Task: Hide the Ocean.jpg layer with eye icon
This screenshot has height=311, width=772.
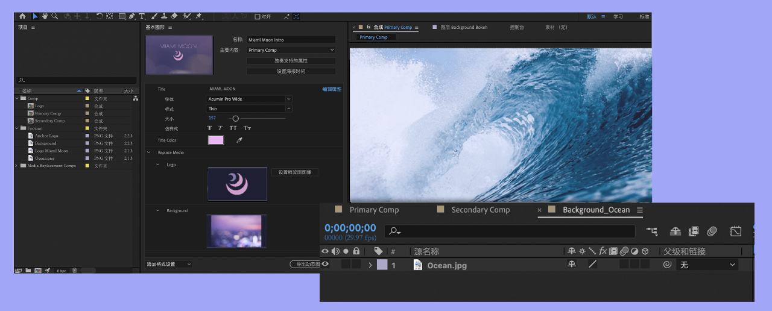Action: coord(325,264)
